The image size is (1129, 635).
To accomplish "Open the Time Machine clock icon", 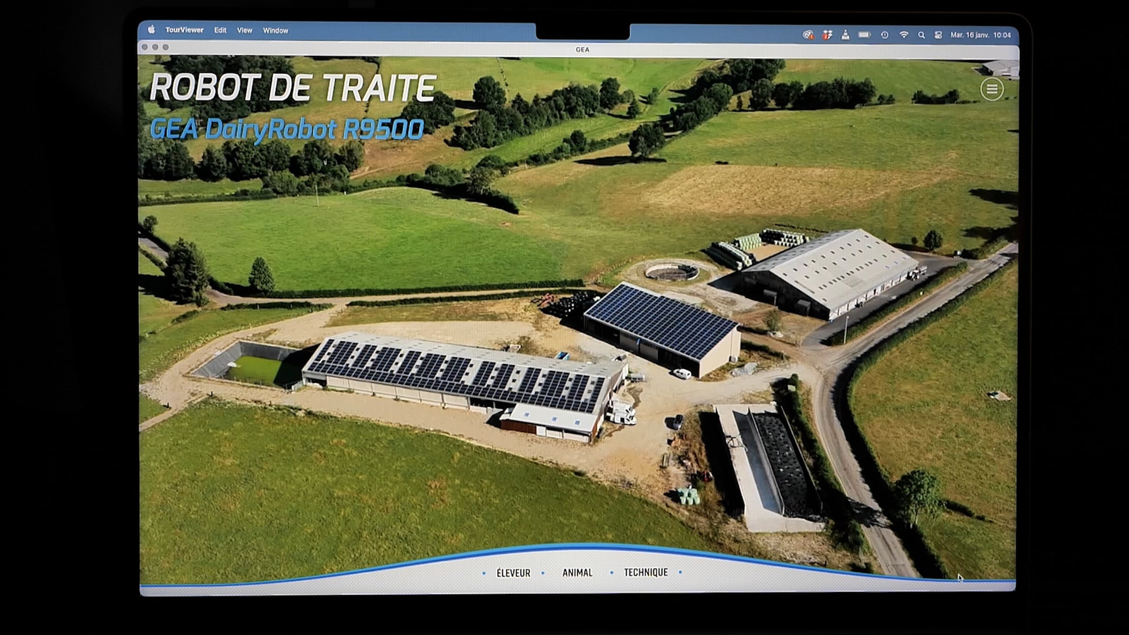I will pyautogui.click(x=884, y=35).
